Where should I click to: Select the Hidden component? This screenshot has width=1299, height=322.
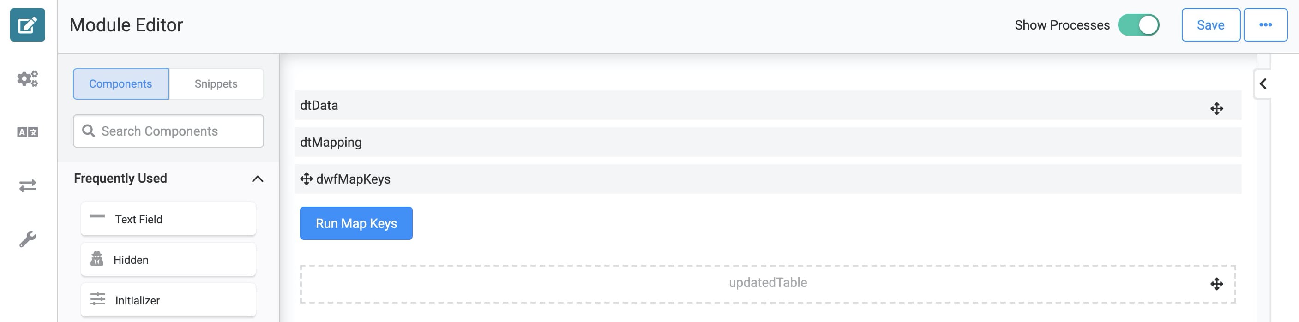[x=168, y=260]
